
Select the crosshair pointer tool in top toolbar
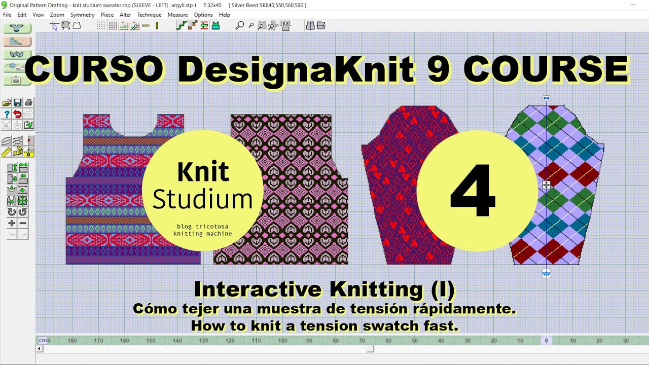(53, 25)
